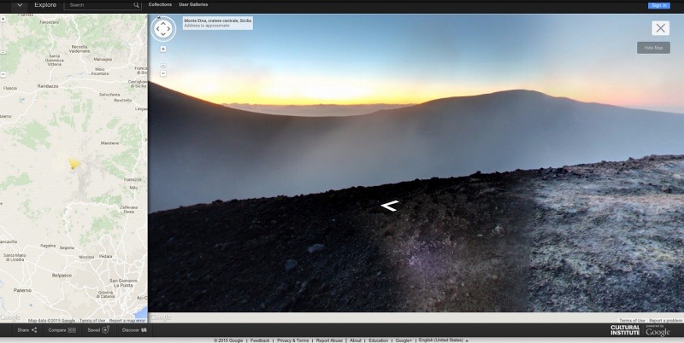Rotate Street View left with compass arrow

point(157,29)
